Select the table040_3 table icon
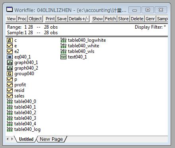 click(10, 118)
